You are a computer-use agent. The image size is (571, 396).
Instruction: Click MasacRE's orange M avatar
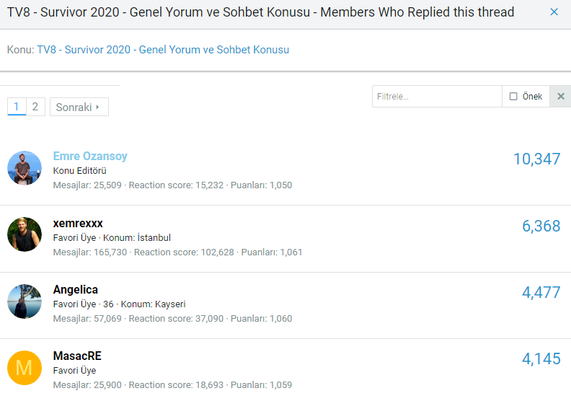[x=25, y=368]
